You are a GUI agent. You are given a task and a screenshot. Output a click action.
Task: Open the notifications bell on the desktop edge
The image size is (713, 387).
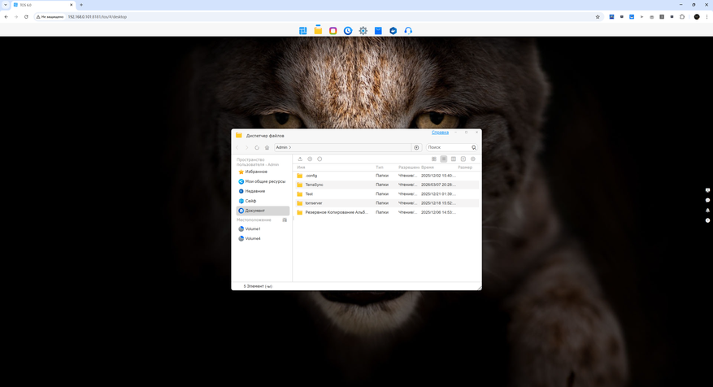pyautogui.click(x=707, y=211)
